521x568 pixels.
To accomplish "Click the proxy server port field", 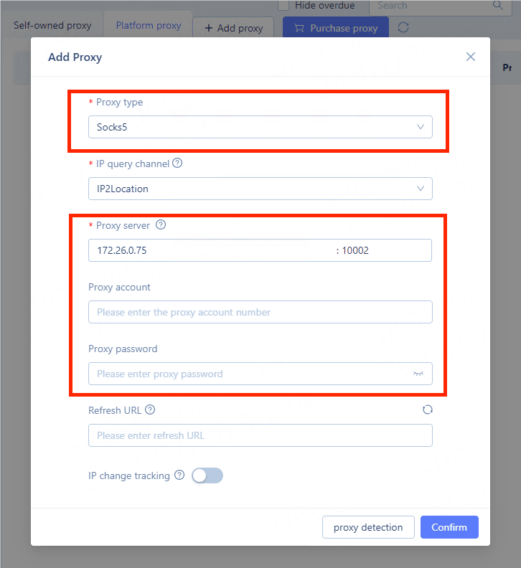I will click(x=384, y=250).
